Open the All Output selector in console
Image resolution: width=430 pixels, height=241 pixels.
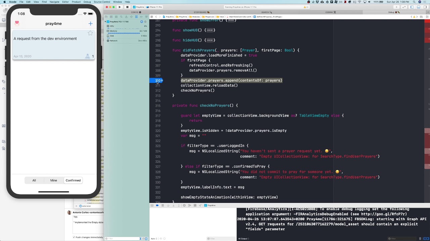pos(244,239)
